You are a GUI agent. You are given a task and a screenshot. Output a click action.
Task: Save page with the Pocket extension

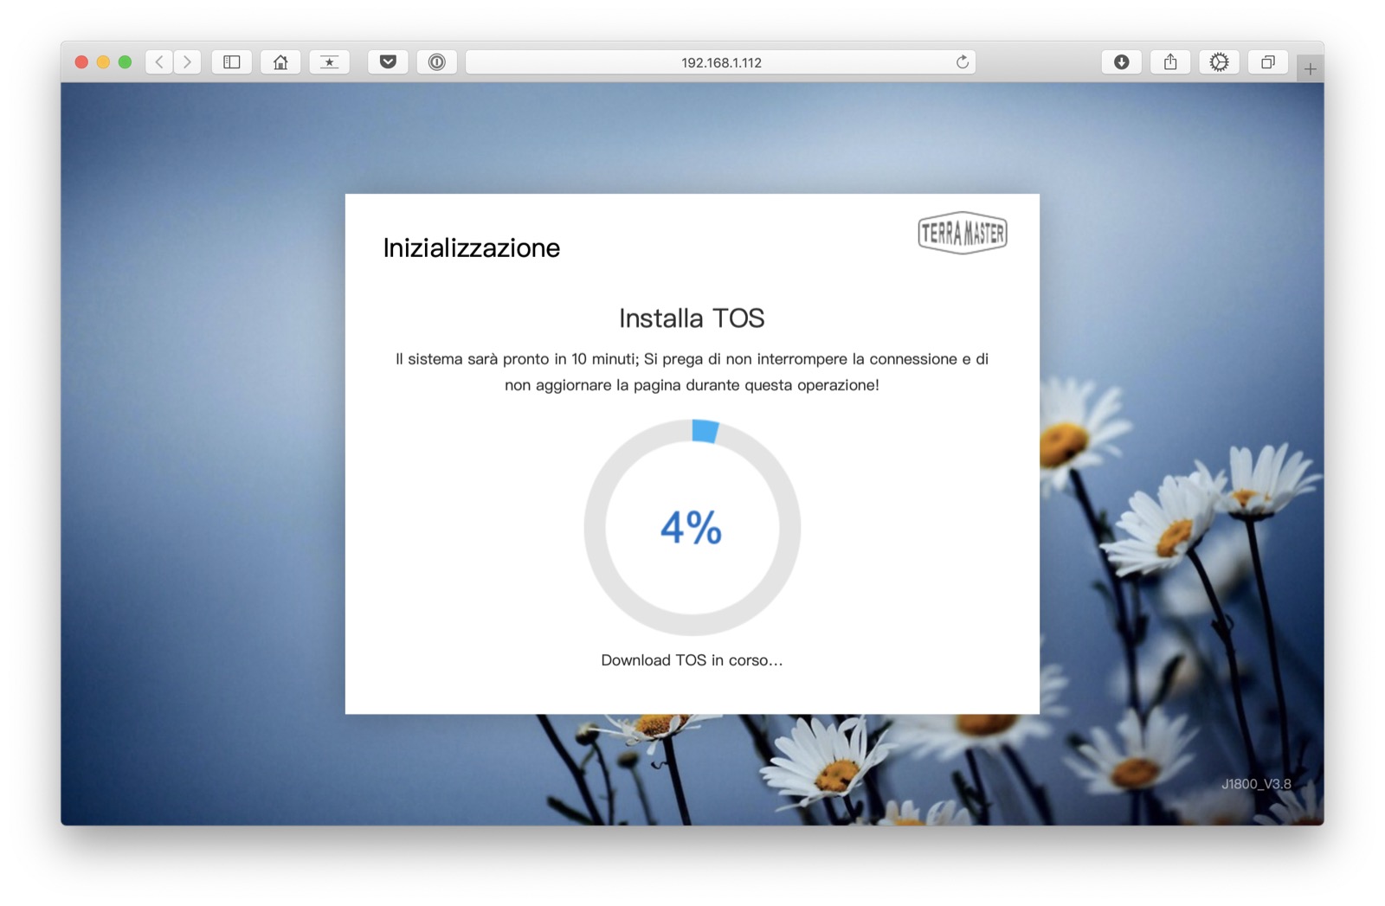pyautogui.click(x=388, y=62)
